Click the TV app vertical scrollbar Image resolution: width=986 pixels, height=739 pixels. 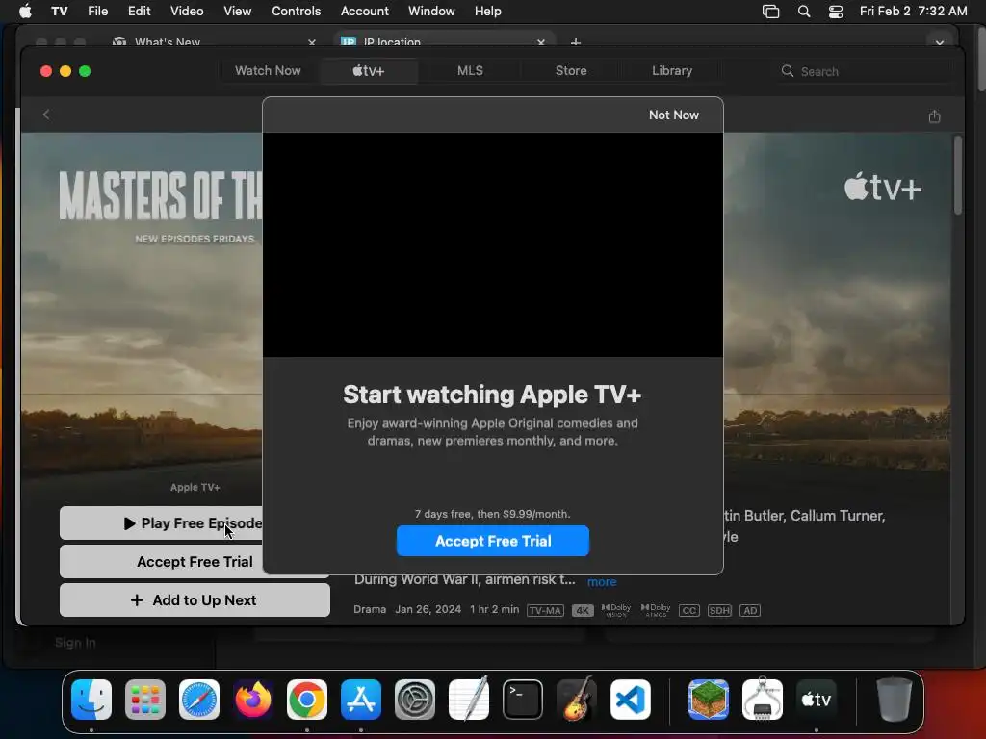[958, 176]
